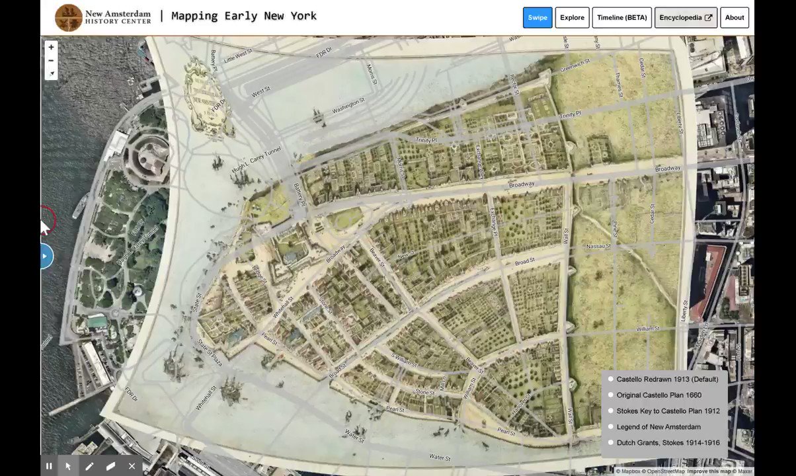Select the pencil drawing tool
This screenshot has width=796, height=476.
click(x=89, y=466)
